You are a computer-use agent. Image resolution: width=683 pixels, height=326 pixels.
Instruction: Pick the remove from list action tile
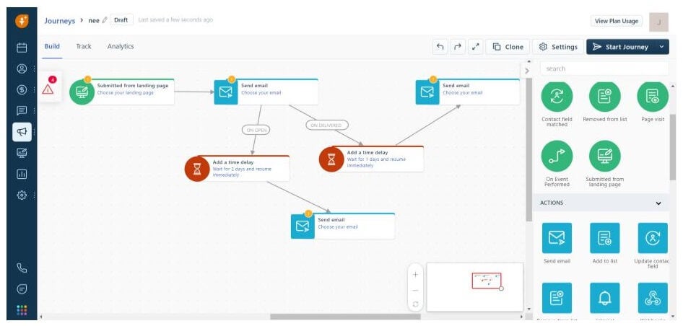[x=557, y=298]
